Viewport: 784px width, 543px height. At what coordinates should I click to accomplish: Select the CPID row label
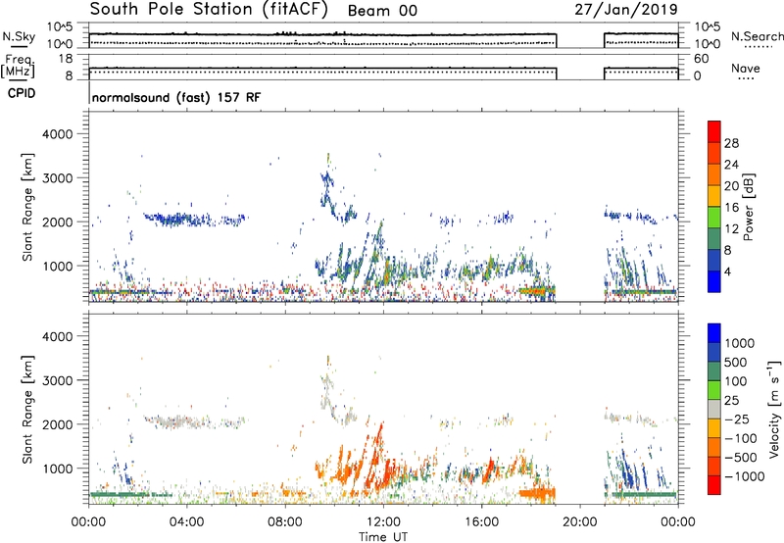tap(22, 93)
